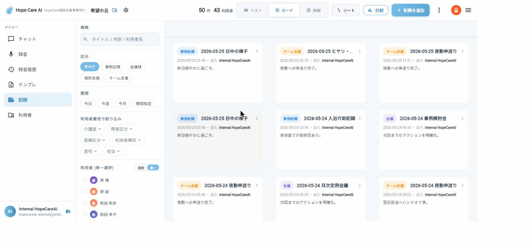Filter period by 今週

[105, 104]
